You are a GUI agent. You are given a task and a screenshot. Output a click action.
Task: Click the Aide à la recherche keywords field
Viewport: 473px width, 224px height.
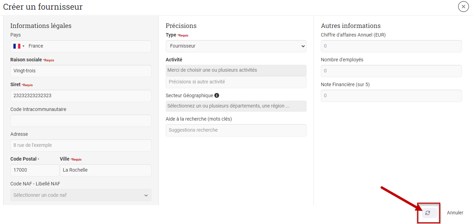236,130
